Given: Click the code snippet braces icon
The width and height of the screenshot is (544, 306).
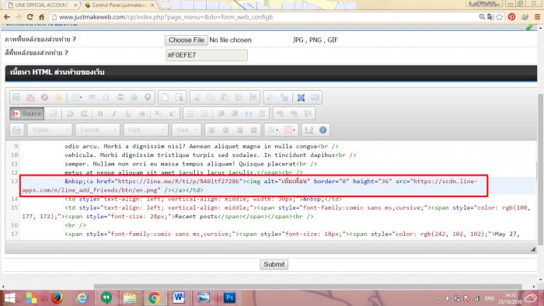Looking at the screenshot, I should click(x=309, y=130).
